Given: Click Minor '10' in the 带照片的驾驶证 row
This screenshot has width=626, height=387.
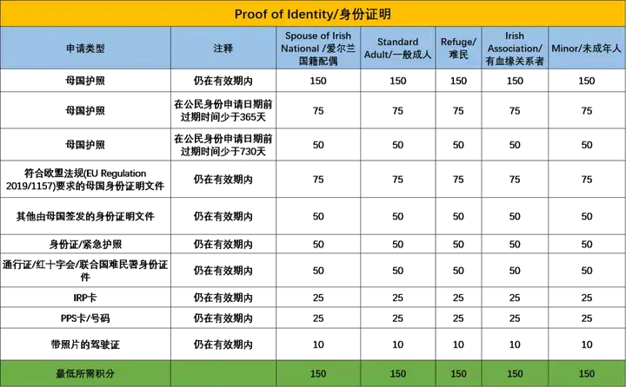Looking at the screenshot, I should pyautogui.click(x=587, y=344).
